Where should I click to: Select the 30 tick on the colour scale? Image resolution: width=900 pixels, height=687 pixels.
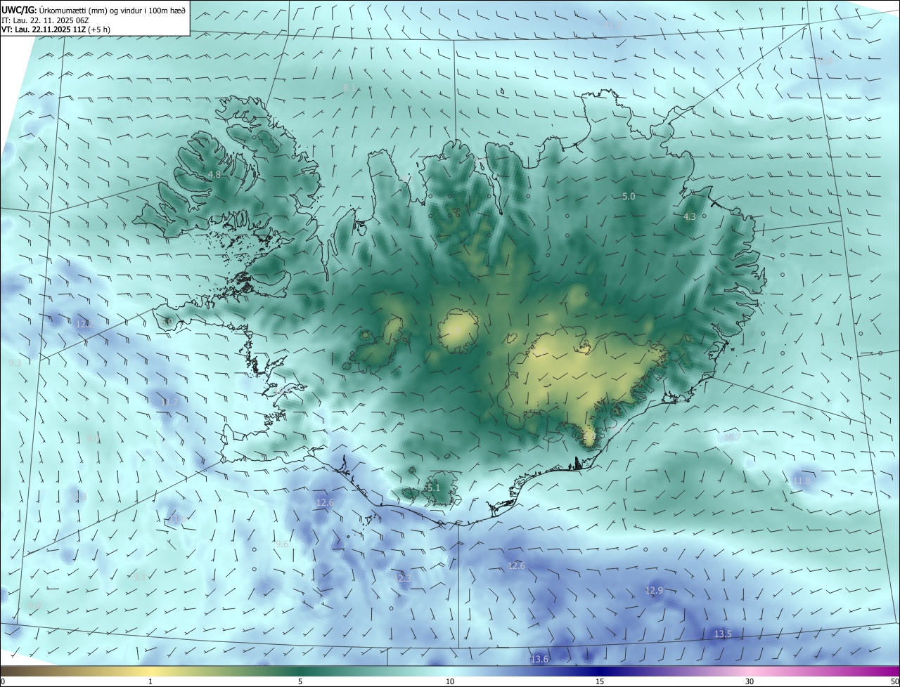(x=750, y=681)
